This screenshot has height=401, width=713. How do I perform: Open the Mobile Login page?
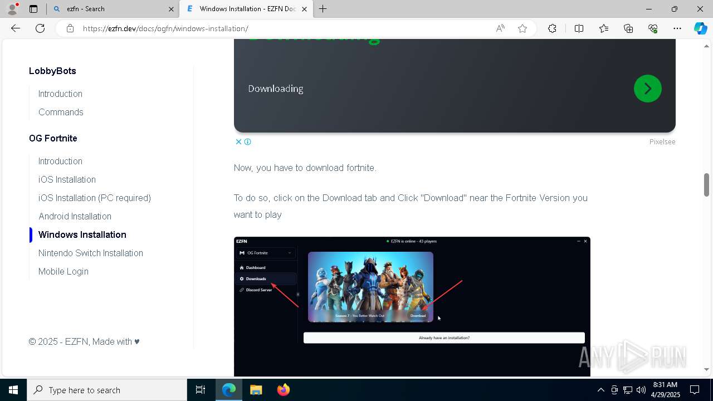pyautogui.click(x=64, y=271)
